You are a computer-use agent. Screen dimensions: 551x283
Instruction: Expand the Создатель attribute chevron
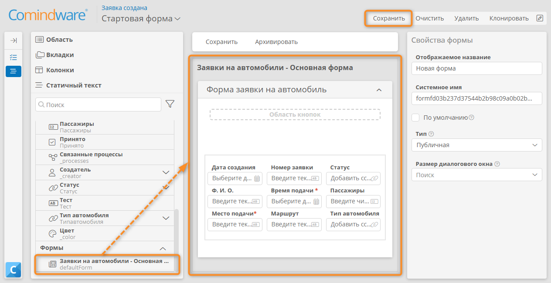(x=166, y=172)
